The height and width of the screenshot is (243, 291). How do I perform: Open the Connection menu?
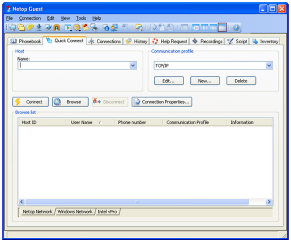(x=30, y=18)
